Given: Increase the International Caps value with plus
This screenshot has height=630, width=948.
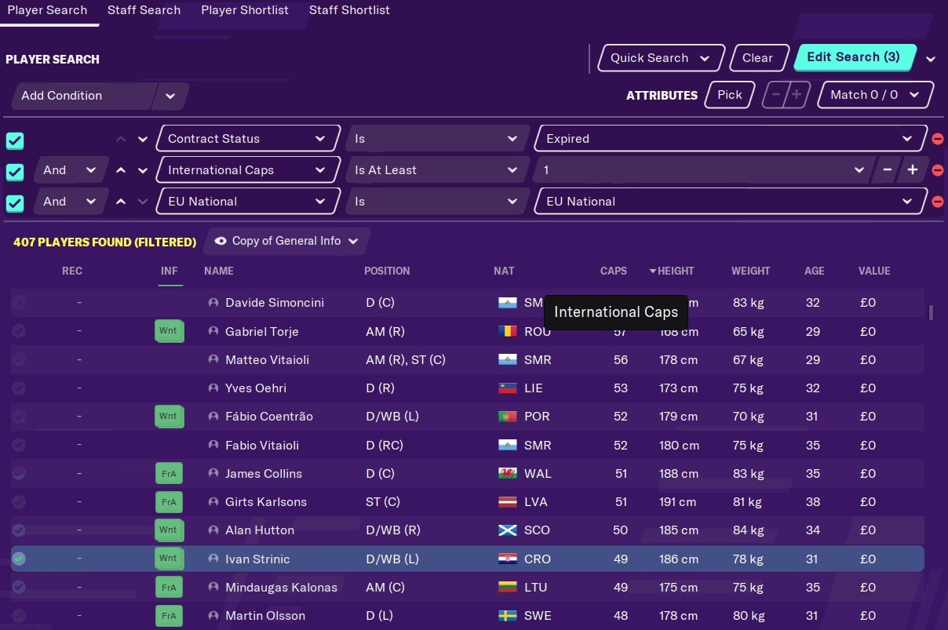Looking at the screenshot, I should (913, 170).
